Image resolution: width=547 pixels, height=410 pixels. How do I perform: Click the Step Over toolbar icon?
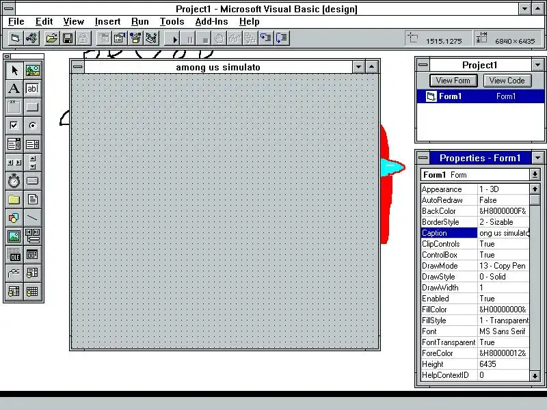pyautogui.click(x=282, y=38)
